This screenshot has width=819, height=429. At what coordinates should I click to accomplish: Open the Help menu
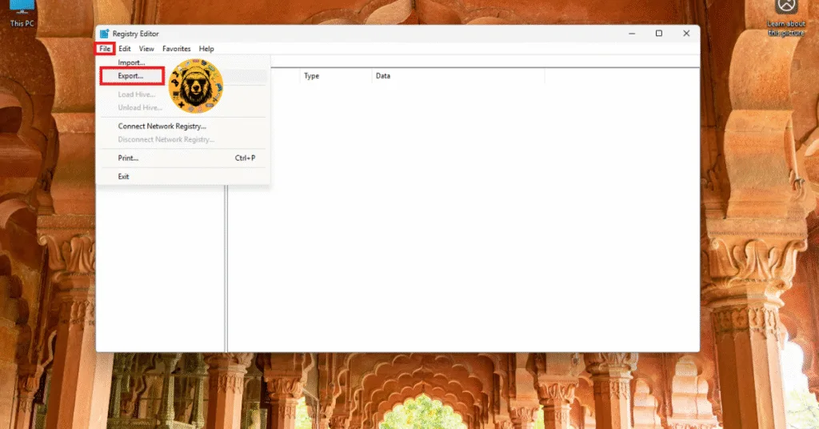point(206,49)
